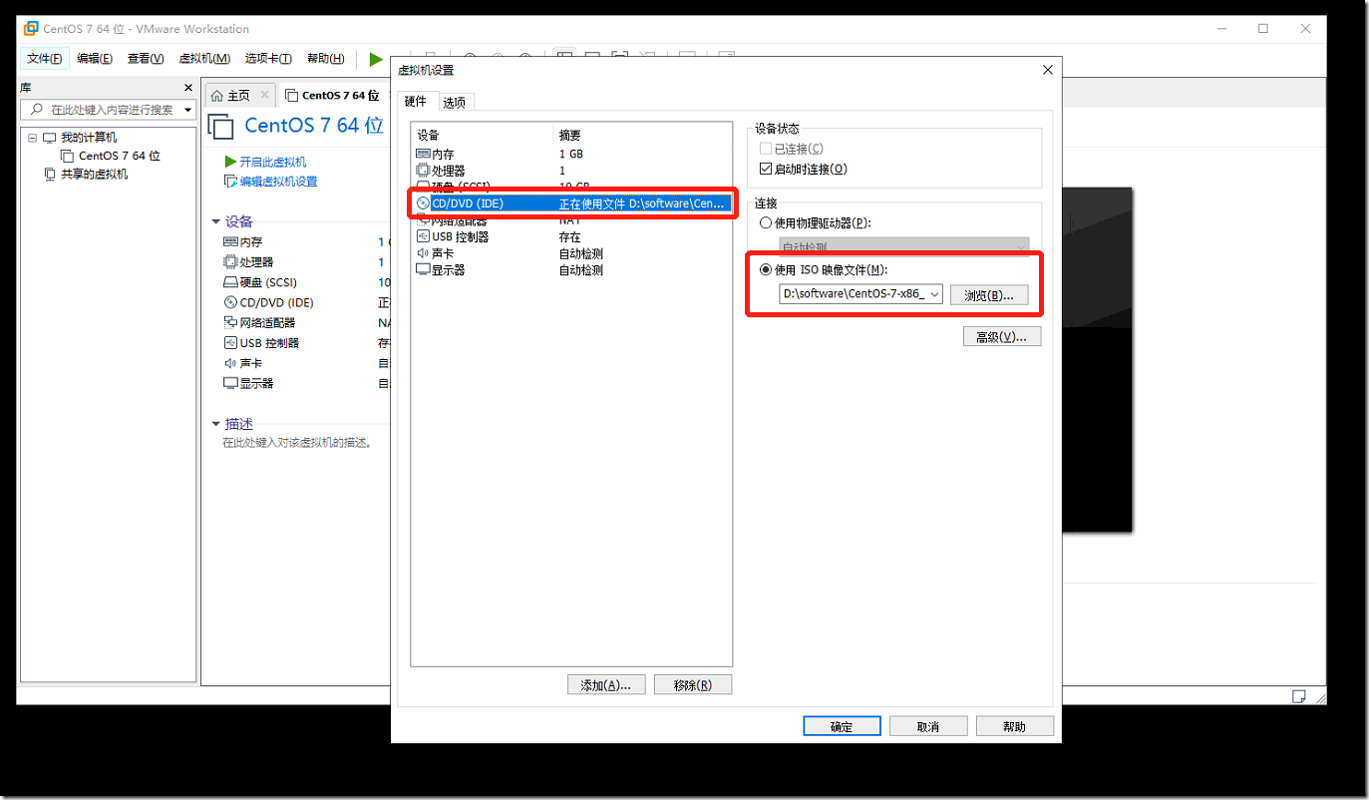Click the 设备 column header
Screen dimensions: 1369x800
[x=482, y=135]
